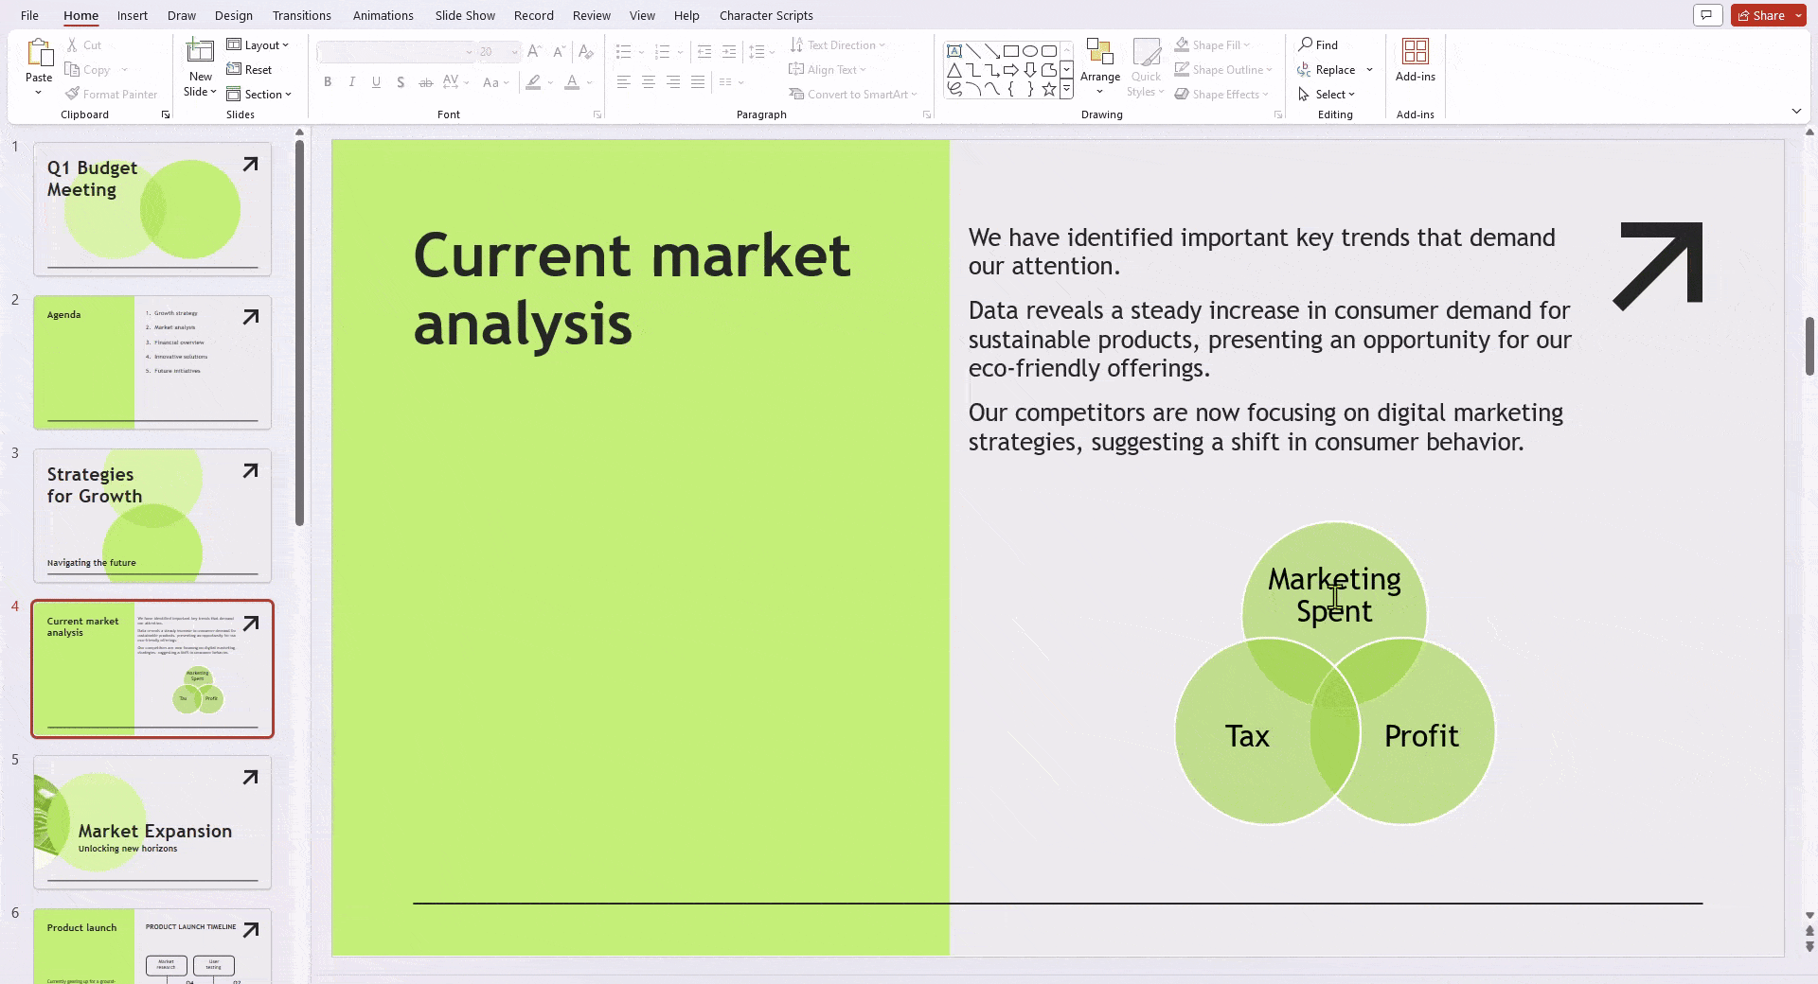Select the right block arrow shape
1818x984 pixels.
pyautogui.click(x=1011, y=70)
